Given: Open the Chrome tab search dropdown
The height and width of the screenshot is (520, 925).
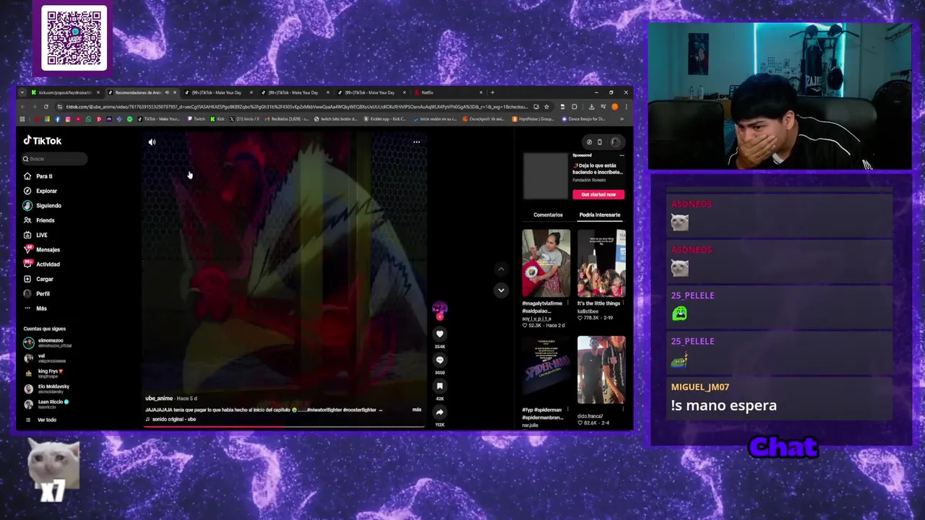Looking at the screenshot, I should (x=22, y=92).
